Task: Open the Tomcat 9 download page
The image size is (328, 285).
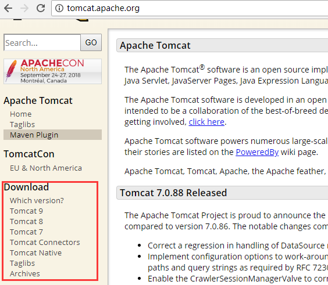Action: coord(26,211)
